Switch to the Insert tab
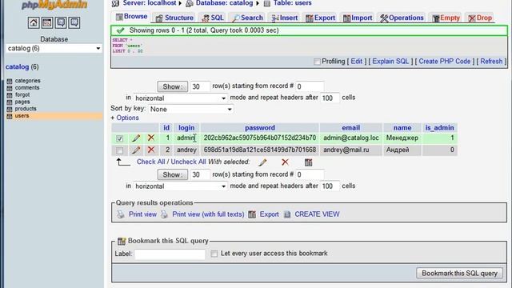Image resolution: width=512 pixels, height=288 pixels. (285, 18)
